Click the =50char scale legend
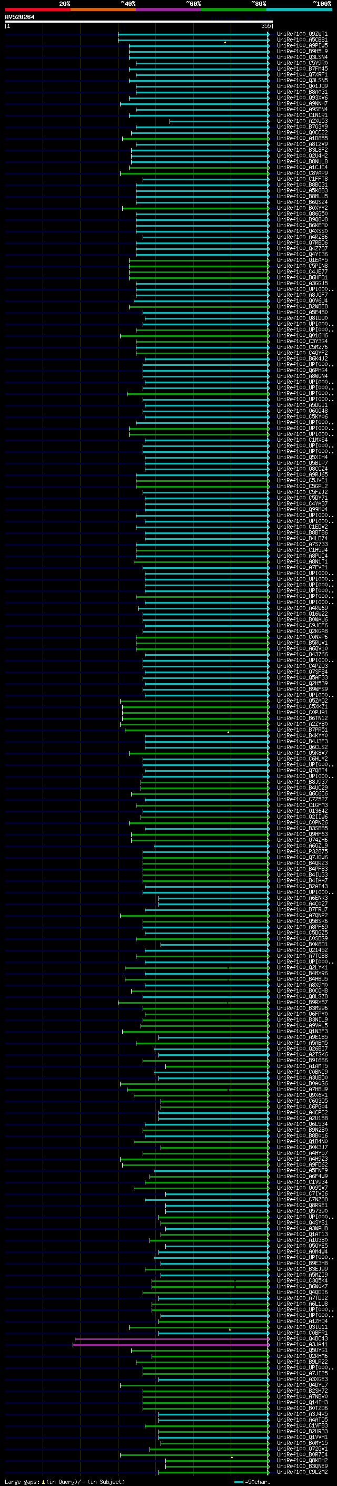The height and width of the screenshot is (1486, 337). pyautogui.click(x=252, y=1481)
